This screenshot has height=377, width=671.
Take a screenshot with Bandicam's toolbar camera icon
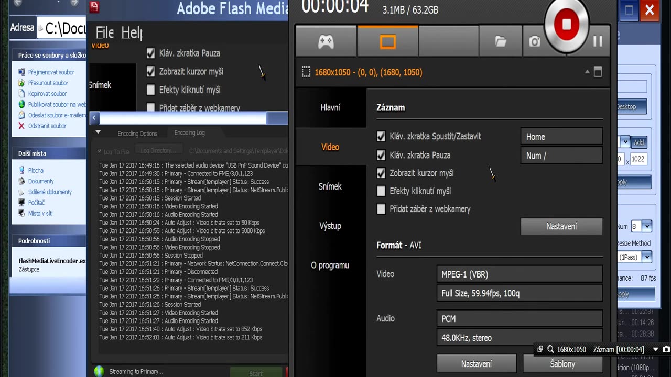click(x=534, y=41)
